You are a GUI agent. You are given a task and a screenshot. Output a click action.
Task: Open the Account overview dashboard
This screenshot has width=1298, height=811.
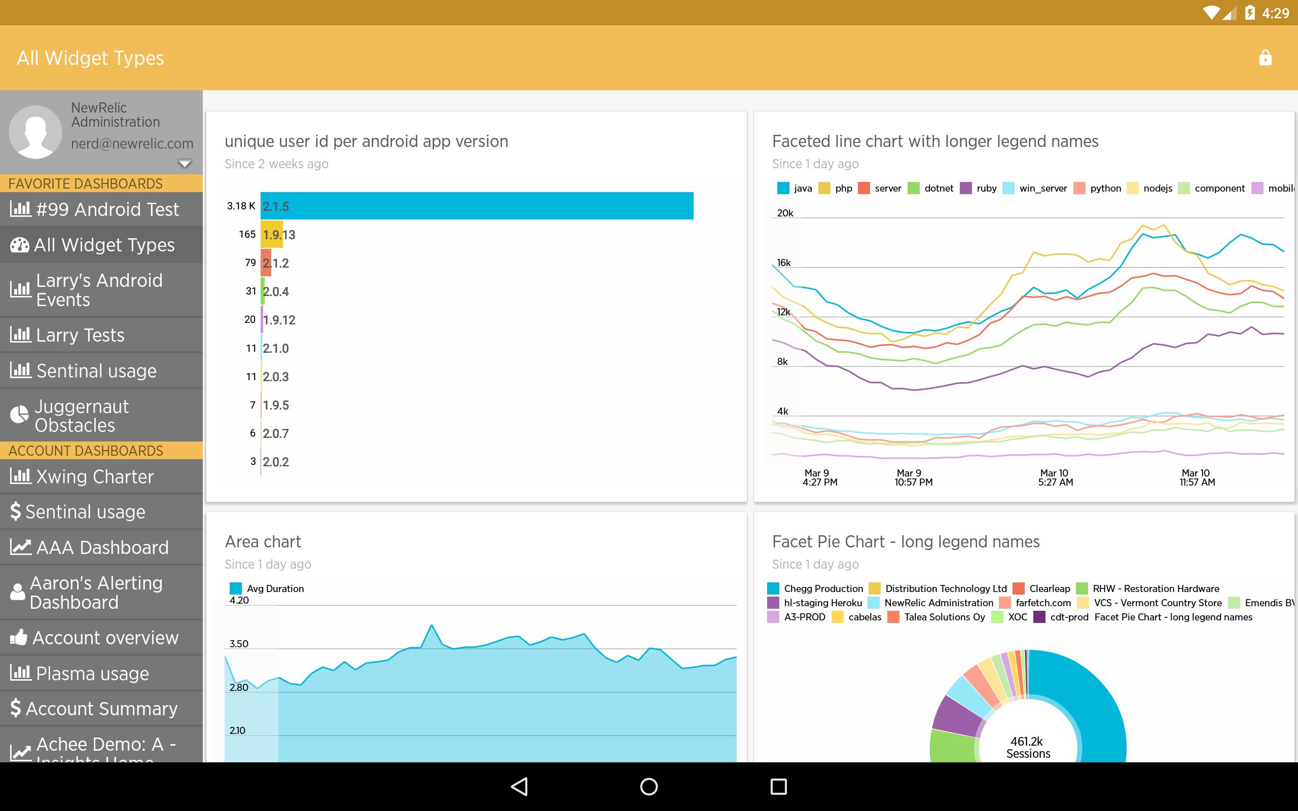point(101,637)
